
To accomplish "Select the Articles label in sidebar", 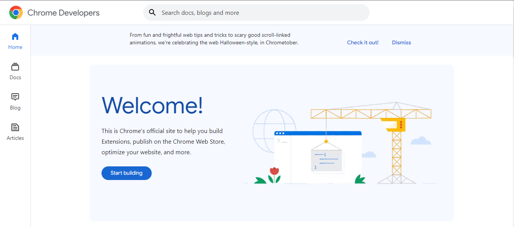I will click(x=15, y=138).
